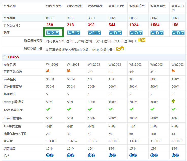This screenshot has height=161, width=187.
Task: Click the 机房 datacenter icons for B064 column
Action: point(92,155)
